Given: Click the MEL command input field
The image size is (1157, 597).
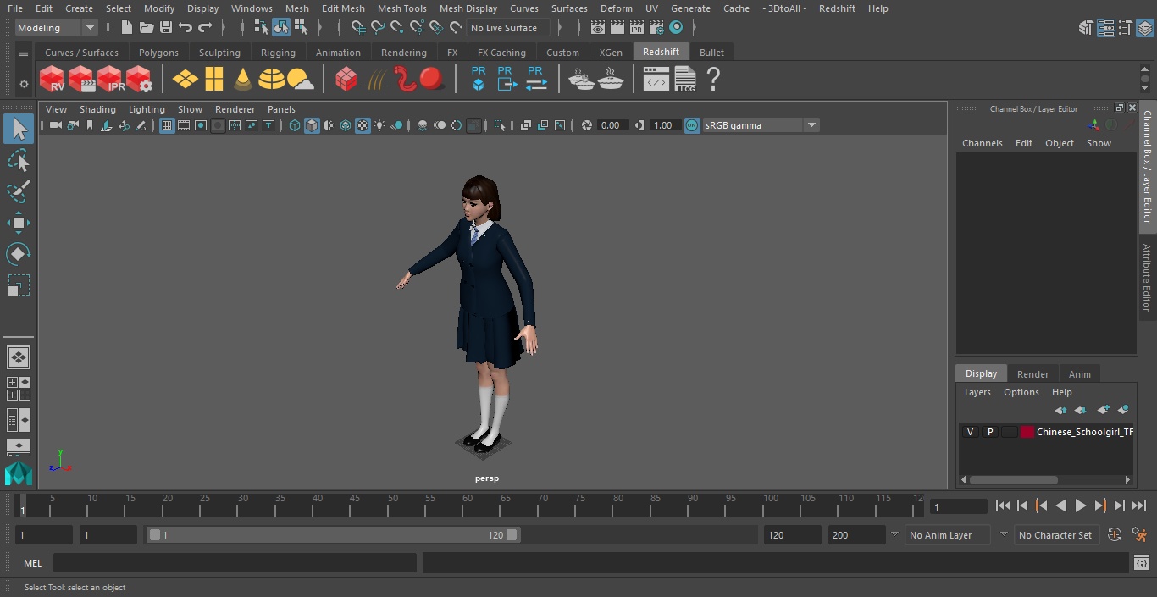Looking at the screenshot, I should click(x=235, y=563).
